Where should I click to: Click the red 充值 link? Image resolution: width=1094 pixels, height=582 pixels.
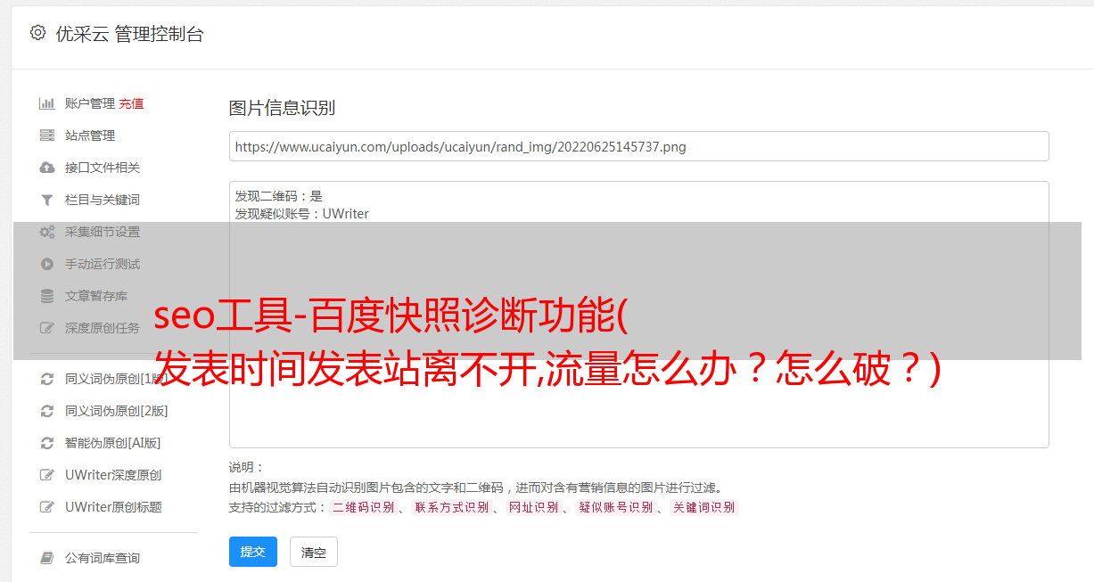tap(131, 103)
